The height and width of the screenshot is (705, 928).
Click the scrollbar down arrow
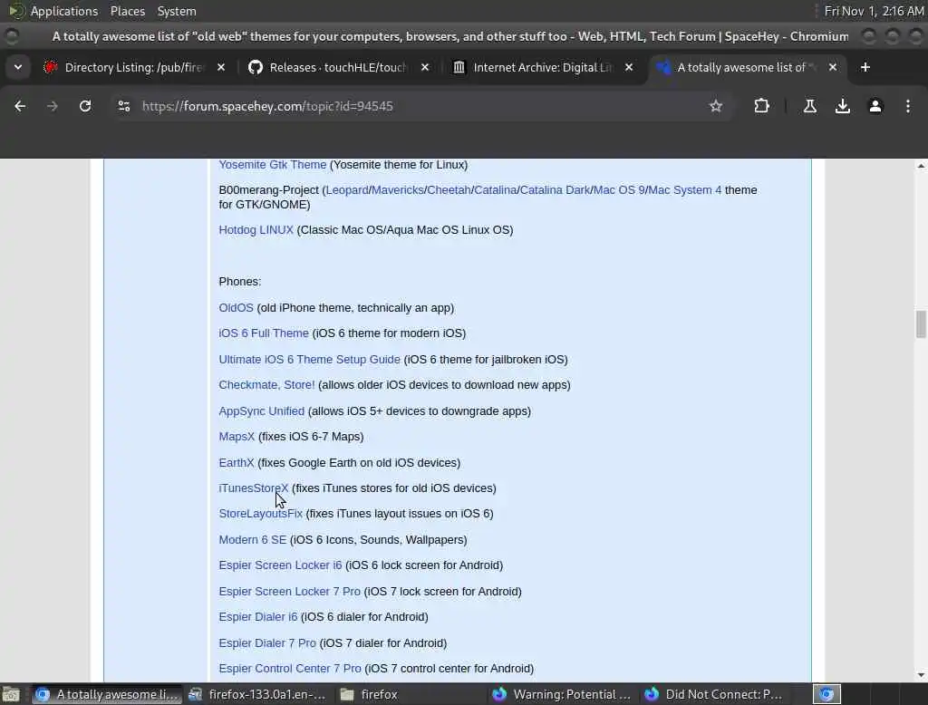[921, 675]
